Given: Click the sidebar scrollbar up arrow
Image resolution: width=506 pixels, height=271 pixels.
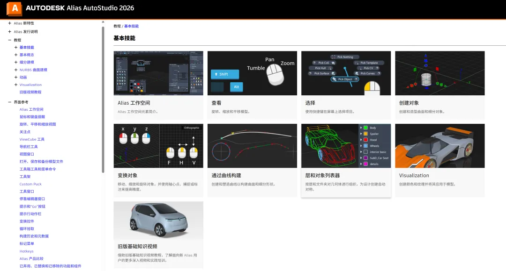Looking at the screenshot, I should tap(103, 22).
